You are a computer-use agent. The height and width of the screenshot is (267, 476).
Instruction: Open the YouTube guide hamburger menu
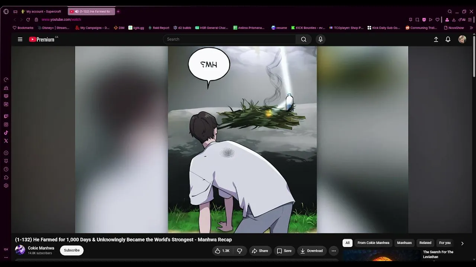[20, 39]
